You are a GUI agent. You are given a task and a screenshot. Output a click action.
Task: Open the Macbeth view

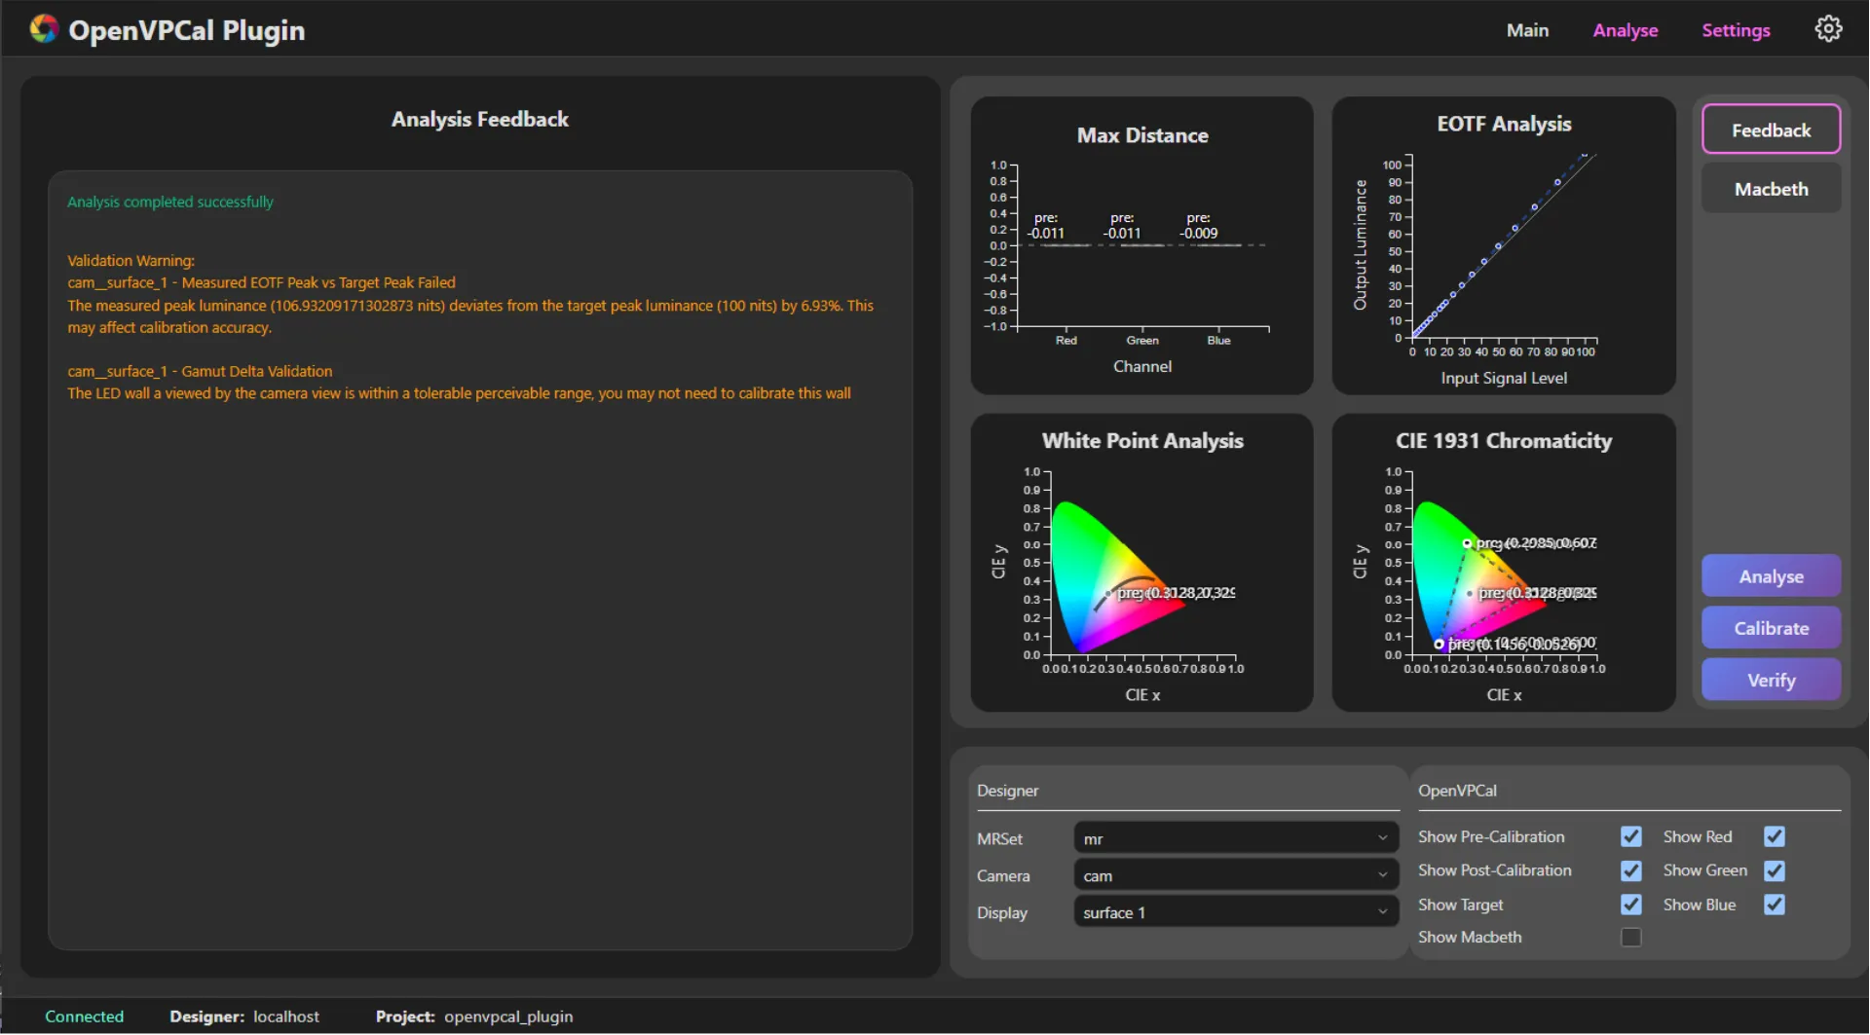(x=1771, y=188)
